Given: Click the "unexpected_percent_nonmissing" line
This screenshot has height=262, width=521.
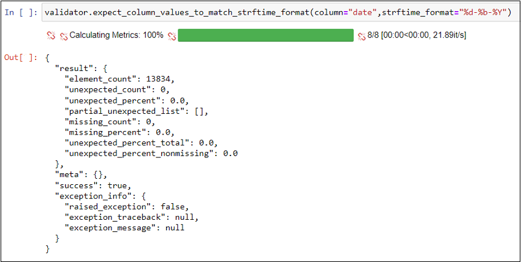Looking at the screenshot, I should point(151,154).
